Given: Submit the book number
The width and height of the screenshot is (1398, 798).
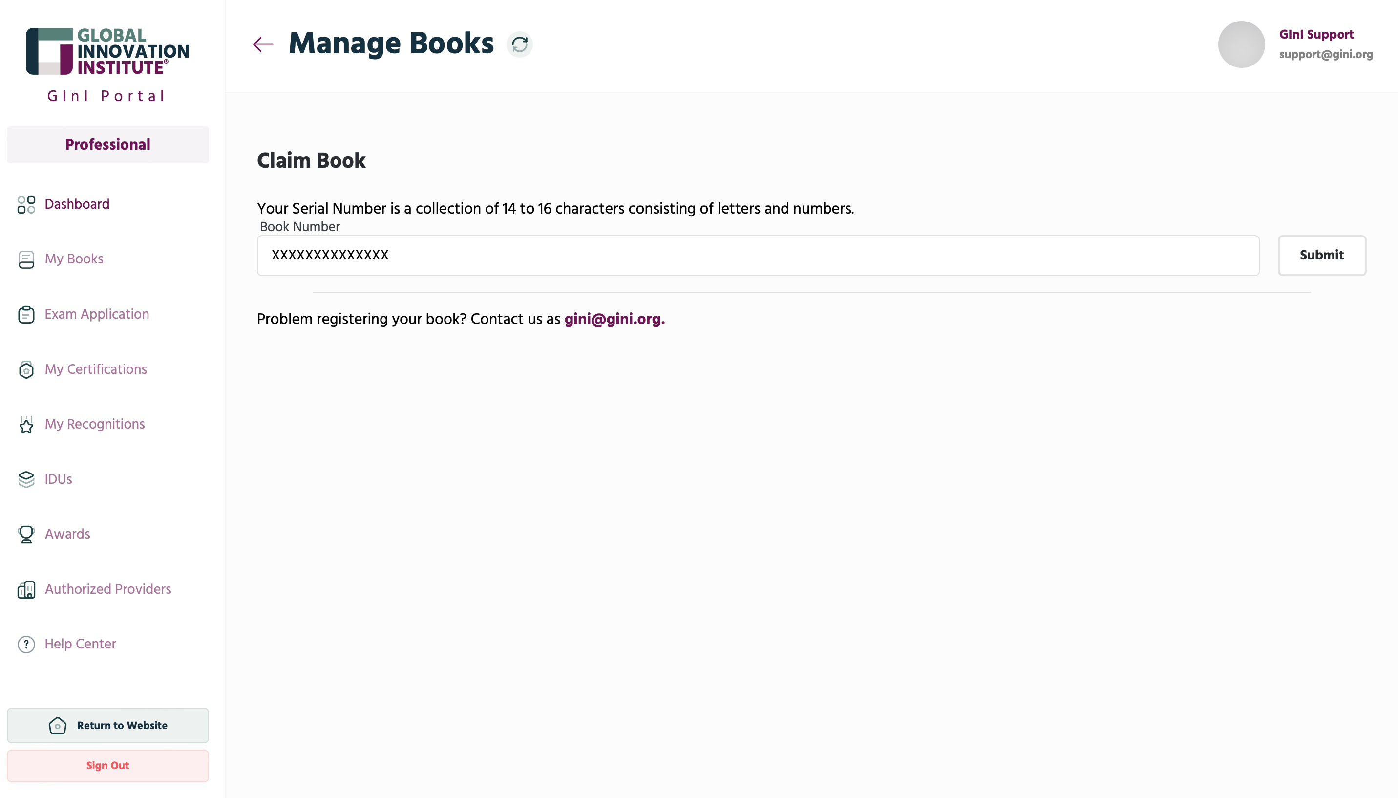Looking at the screenshot, I should [x=1321, y=256].
